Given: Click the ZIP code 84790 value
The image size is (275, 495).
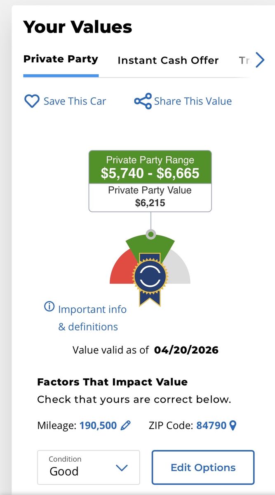Looking at the screenshot, I should tap(211, 425).
